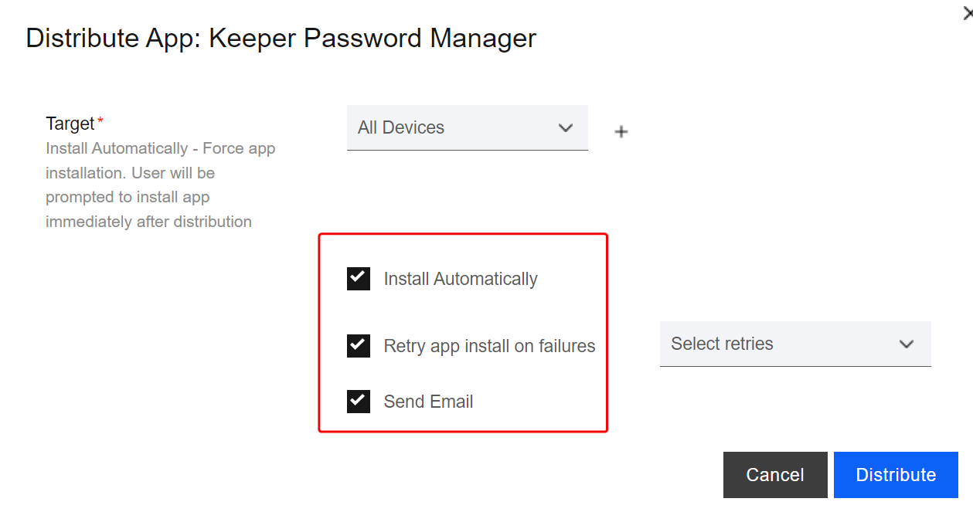Click the blue Distribute button
973x529 pixels.
pyautogui.click(x=896, y=475)
